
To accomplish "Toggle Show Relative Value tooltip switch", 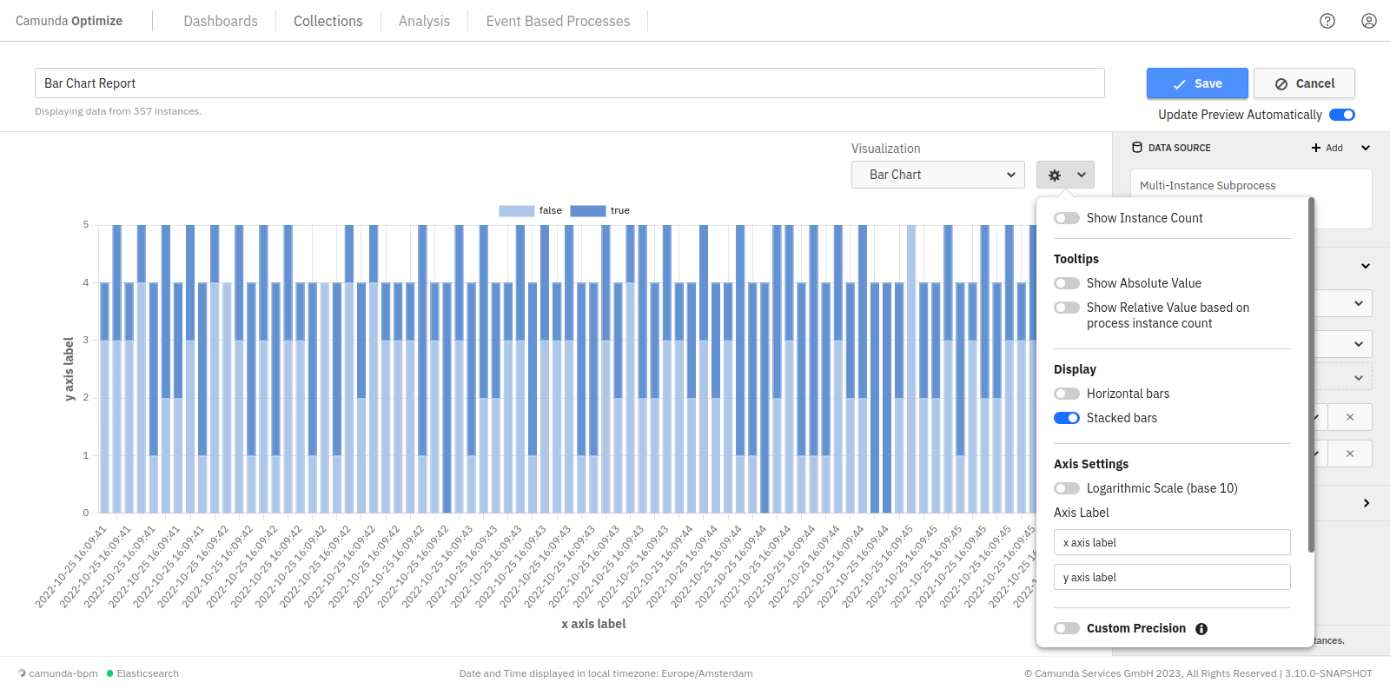I will [1067, 308].
